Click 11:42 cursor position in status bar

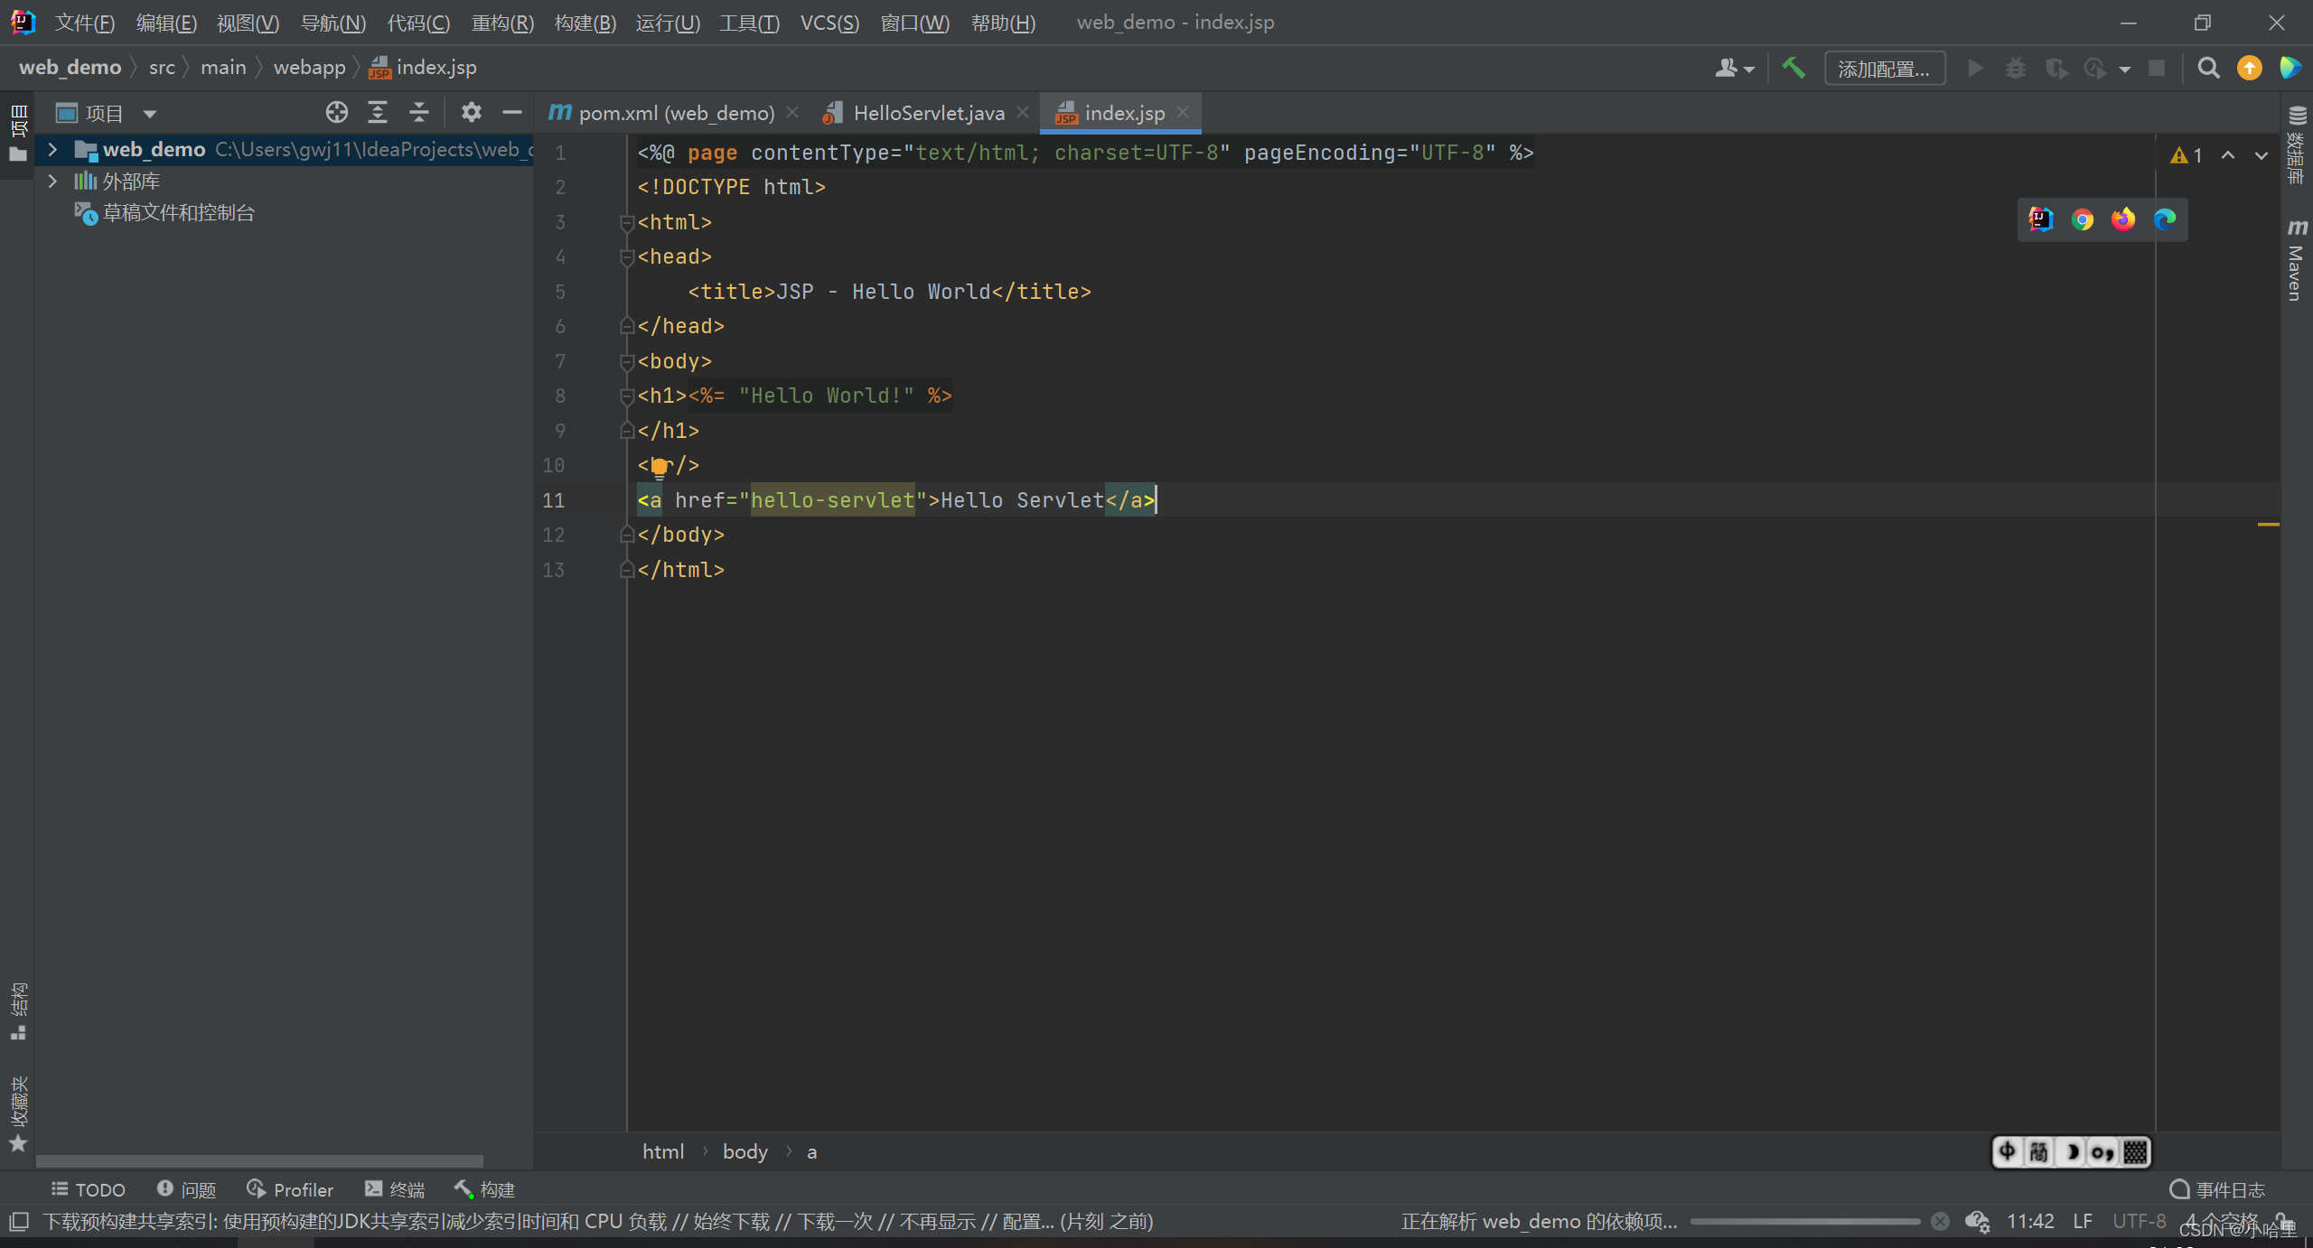pyautogui.click(x=2030, y=1221)
